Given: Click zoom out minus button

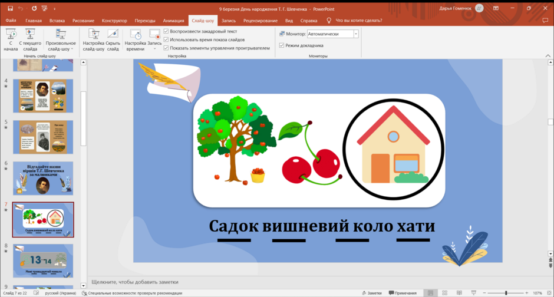Looking at the screenshot, I should tap(484, 293).
